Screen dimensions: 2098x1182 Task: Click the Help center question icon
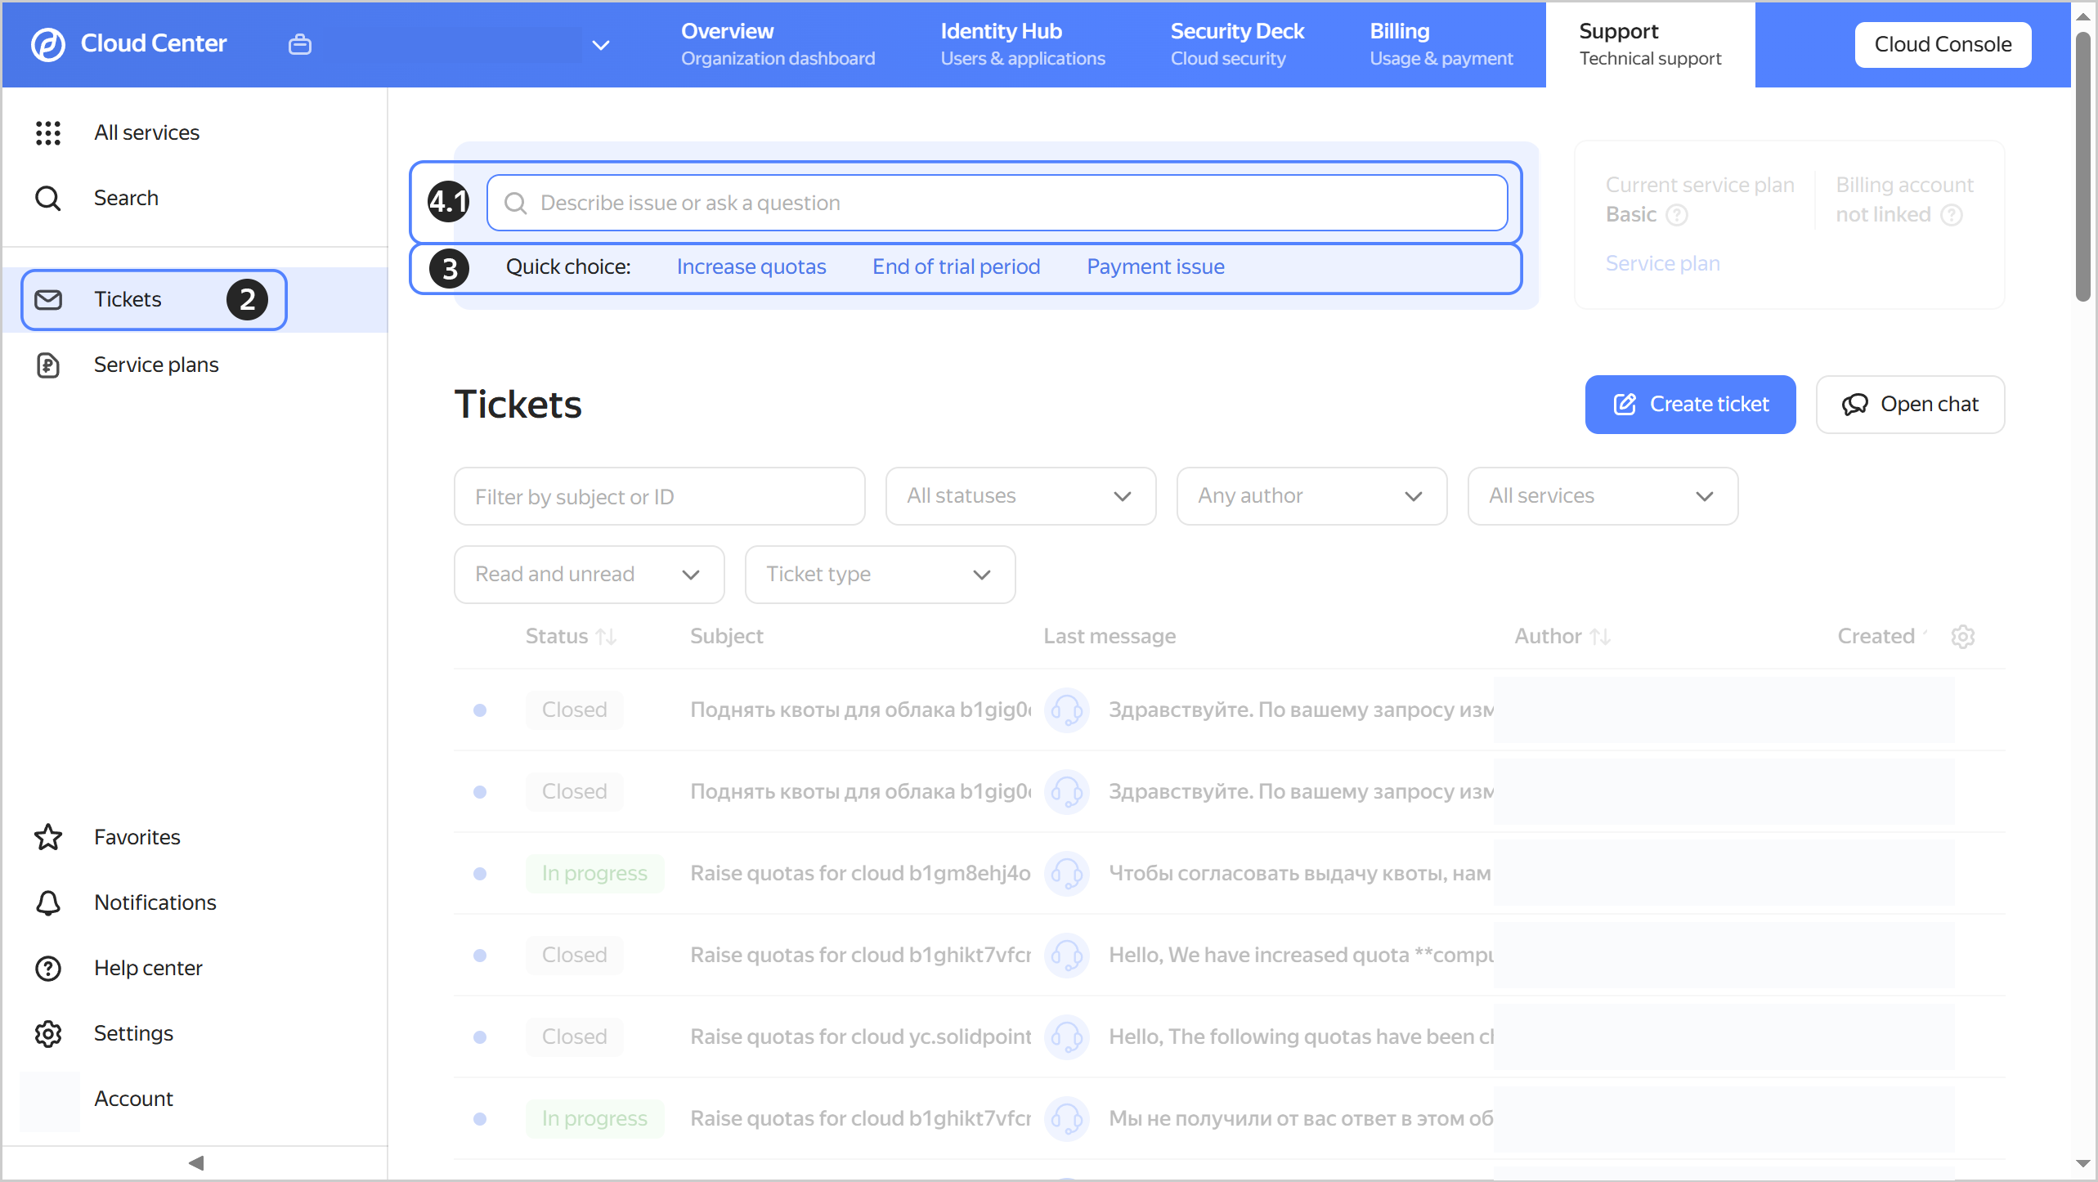[x=48, y=968]
